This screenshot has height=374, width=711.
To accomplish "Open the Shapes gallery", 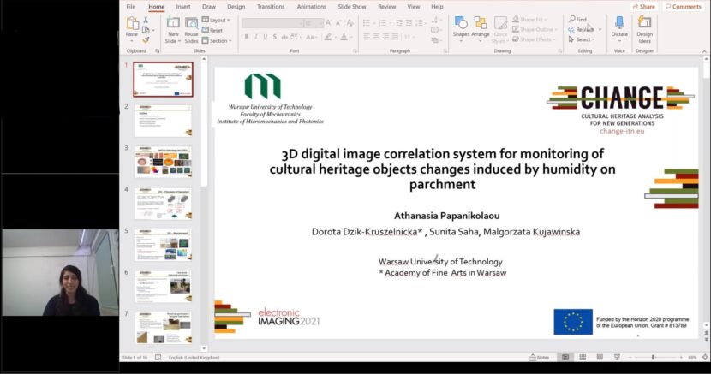I will 461,24.
